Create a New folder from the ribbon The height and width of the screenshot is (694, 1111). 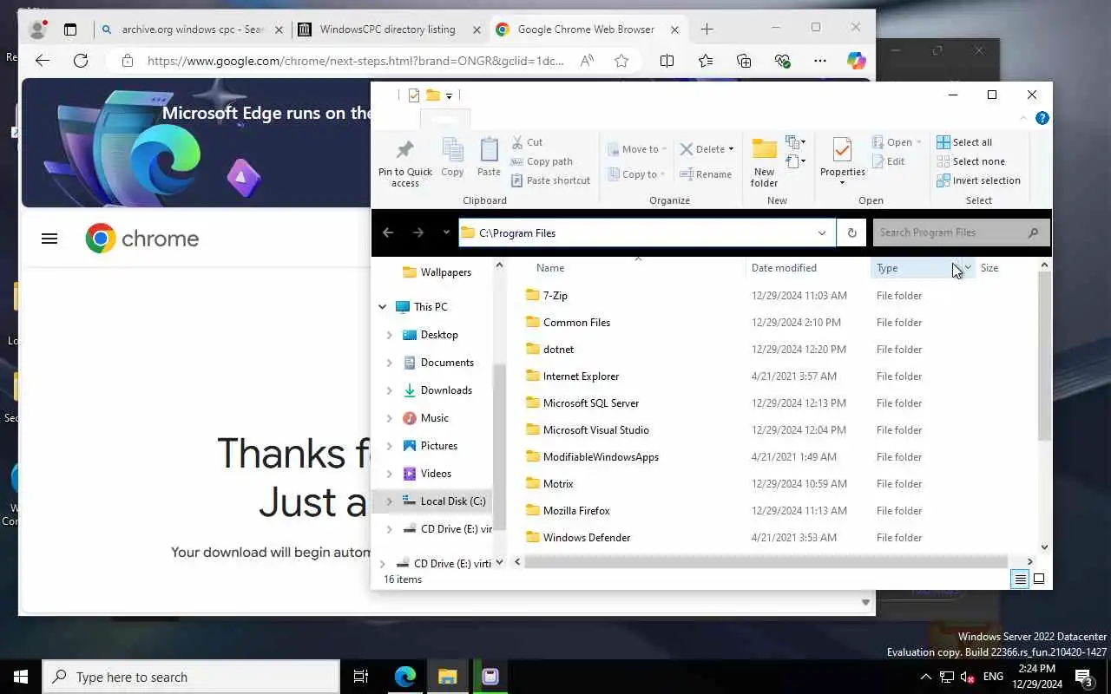[x=764, y=163]
